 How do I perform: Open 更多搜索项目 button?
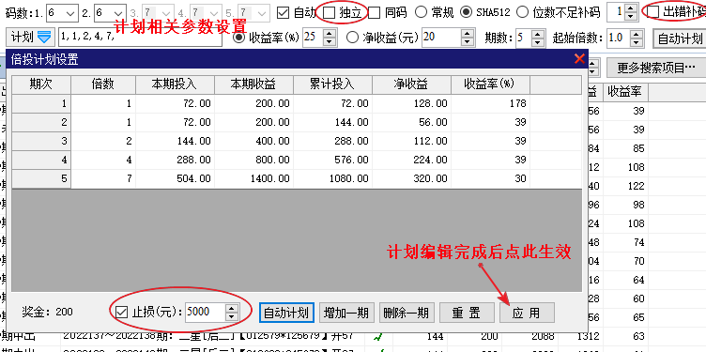pos(656,68)
